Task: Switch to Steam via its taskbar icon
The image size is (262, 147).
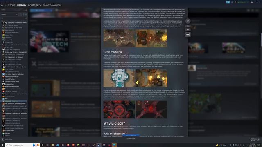Action: pyautogui.click(x=99, y=145)
